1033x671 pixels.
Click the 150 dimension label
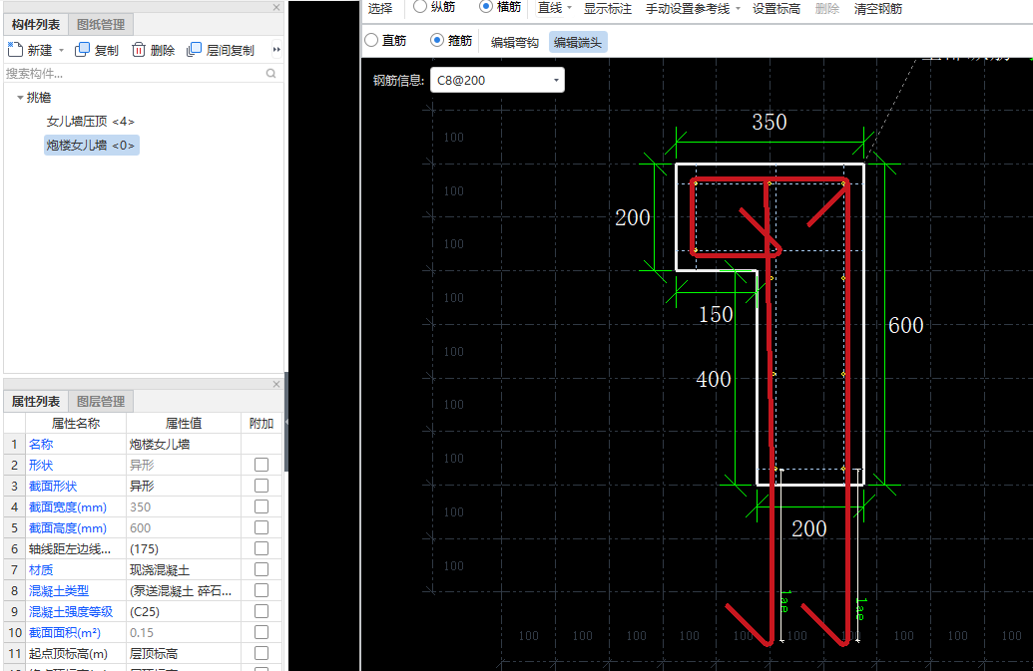pos(716,314)
